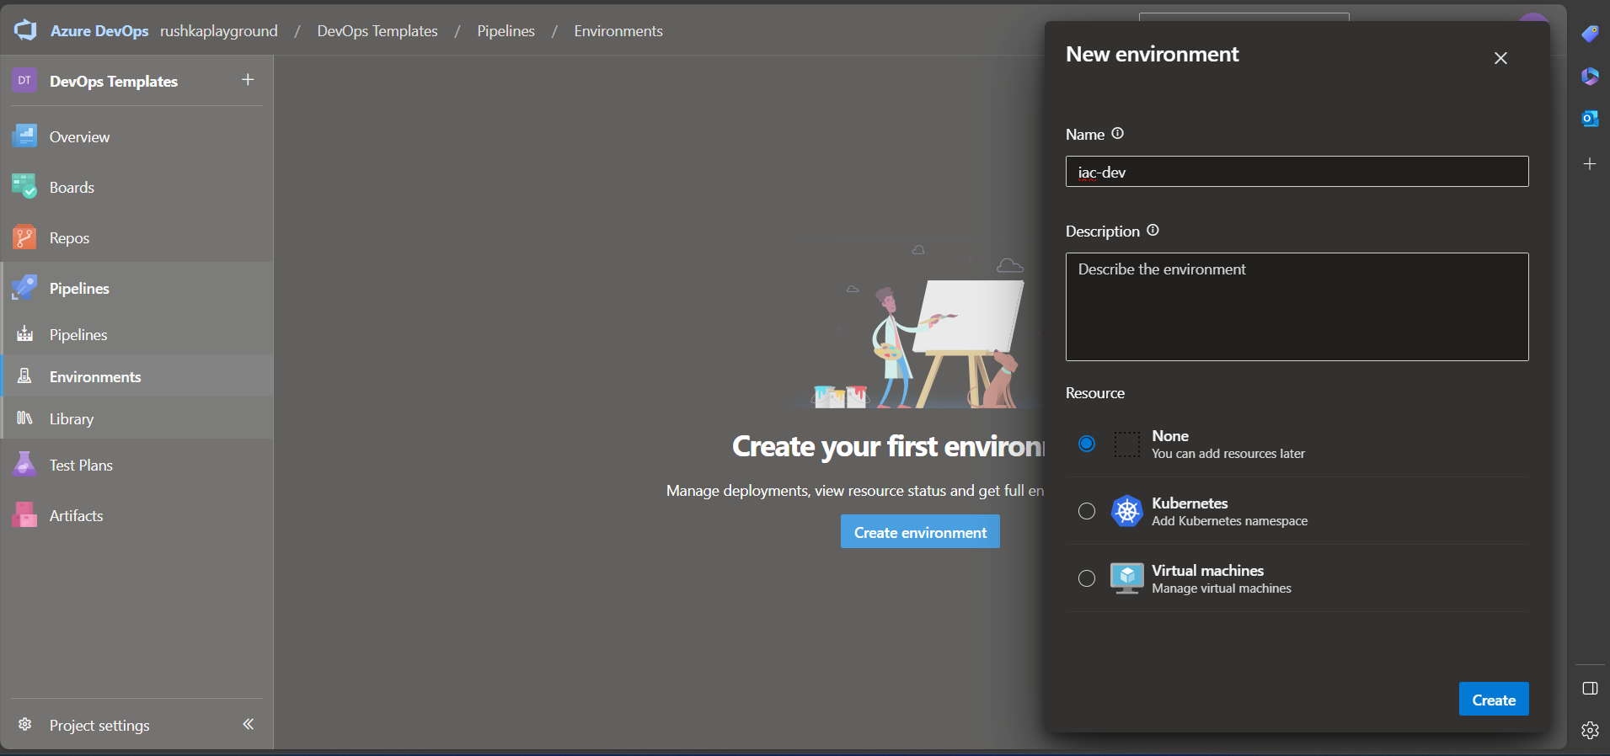Click the 'Manage virtual machines' text
1610x756 pixels.
(x=1222, y=588)
